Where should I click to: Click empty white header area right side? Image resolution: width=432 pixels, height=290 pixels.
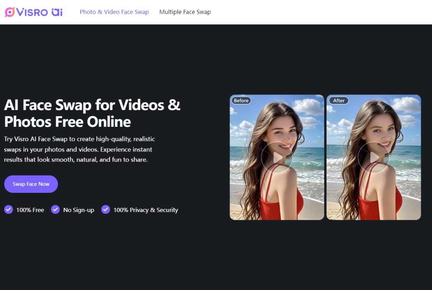326,12
